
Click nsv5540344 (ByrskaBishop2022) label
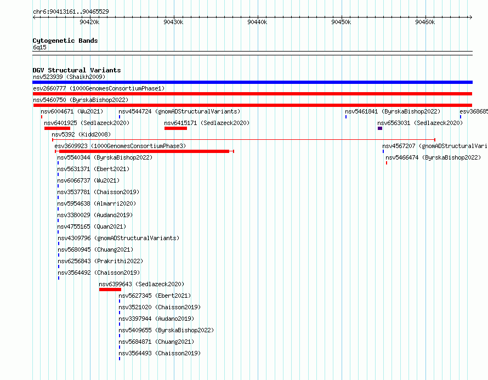pos(105,157)
